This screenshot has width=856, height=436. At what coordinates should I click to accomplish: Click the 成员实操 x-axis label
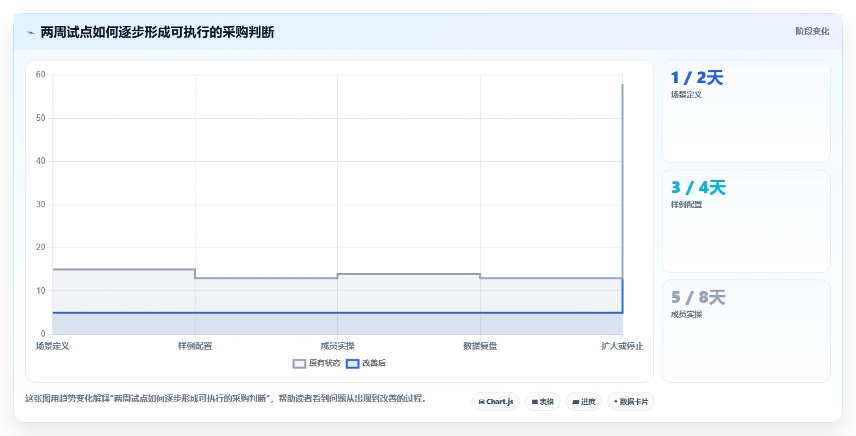[x=337, y=346]
